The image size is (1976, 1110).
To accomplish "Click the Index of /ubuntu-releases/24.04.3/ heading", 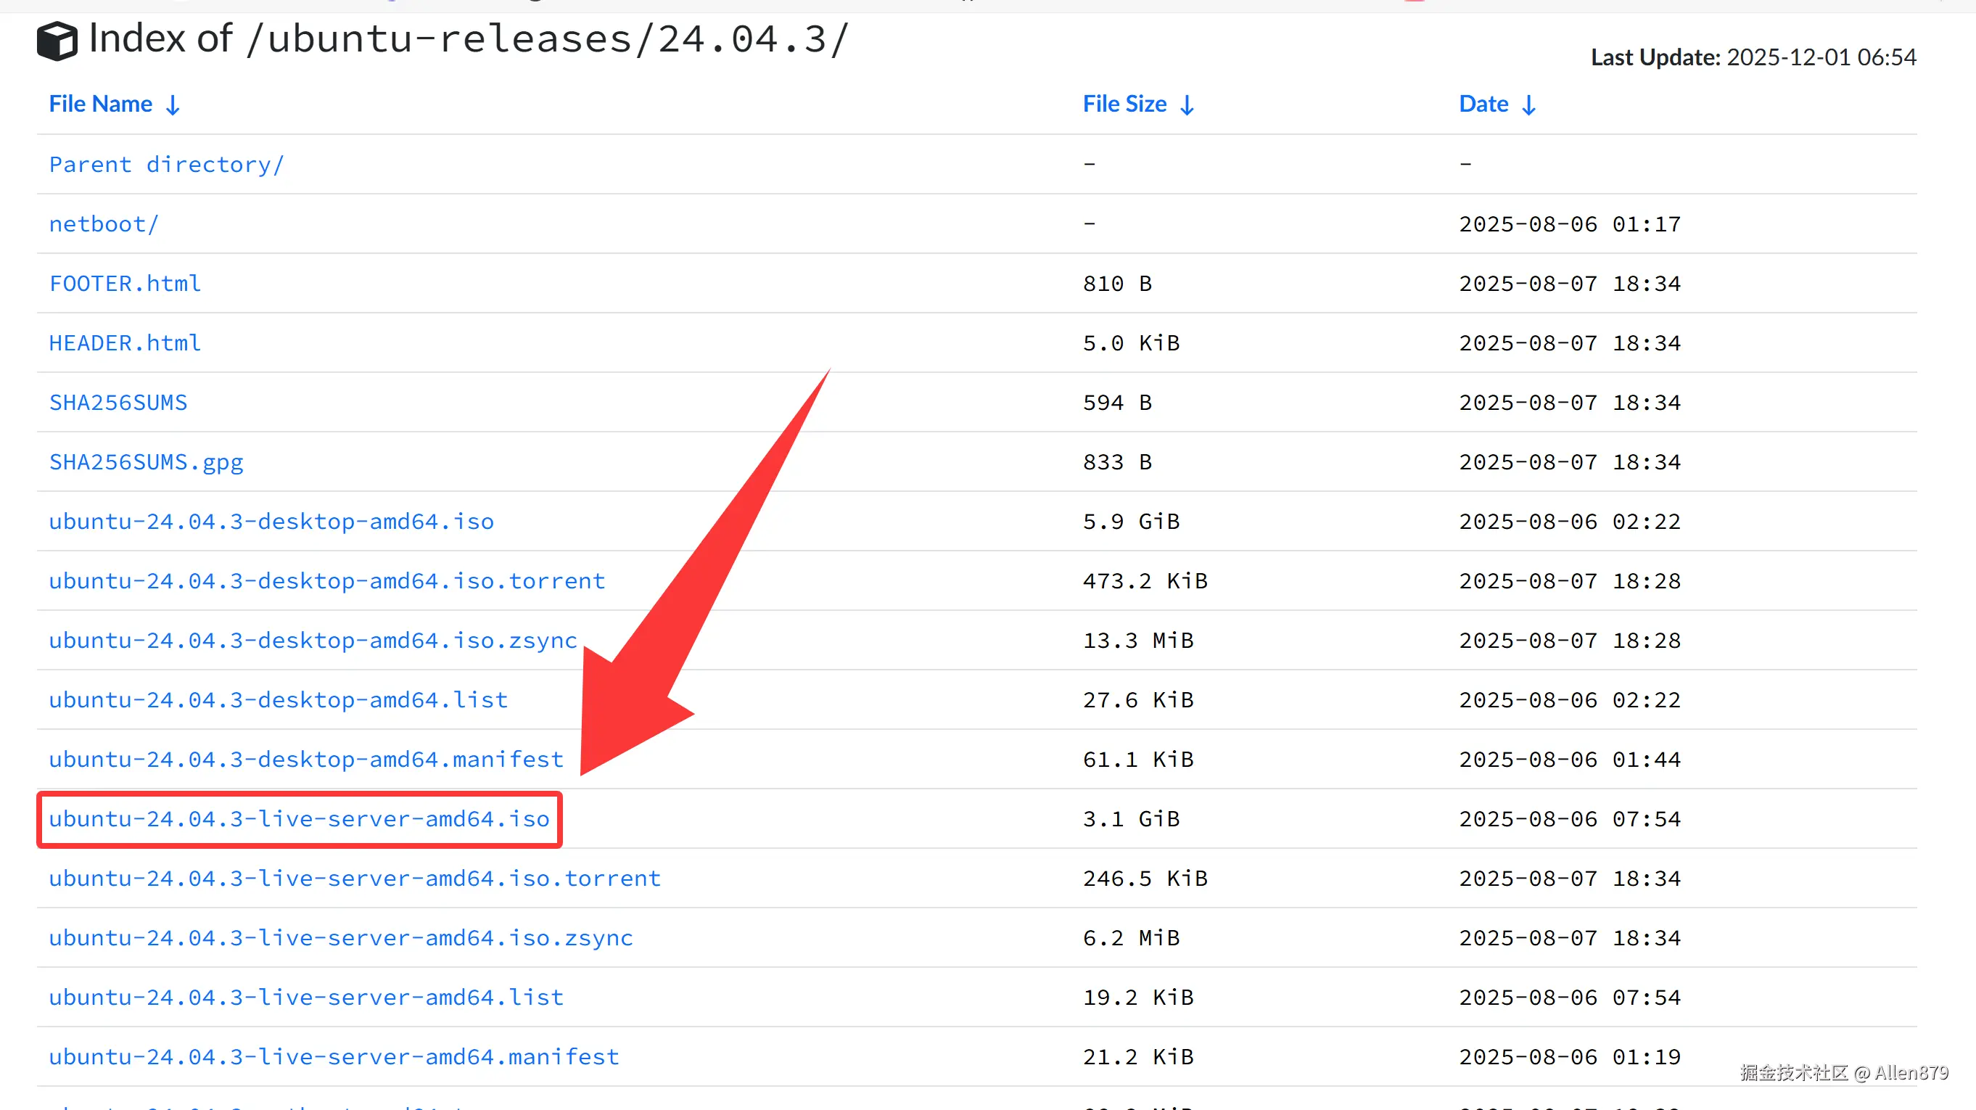I will (x=469, y=38).
